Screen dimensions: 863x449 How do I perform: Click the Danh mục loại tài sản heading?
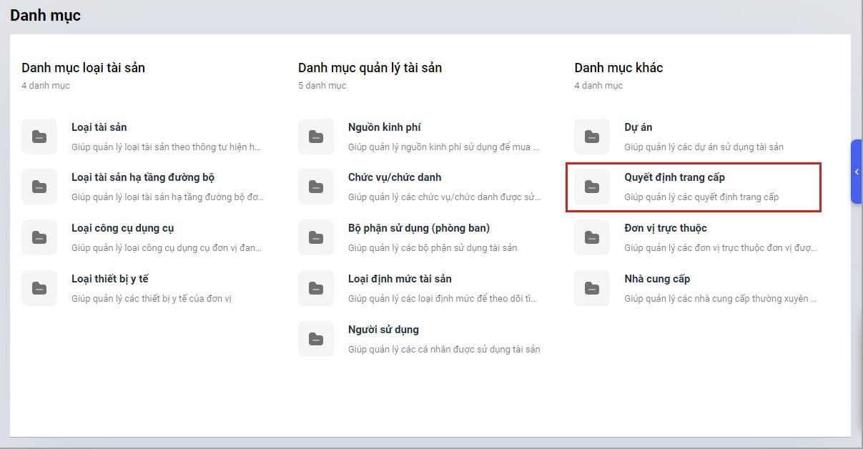coord(83,68)
